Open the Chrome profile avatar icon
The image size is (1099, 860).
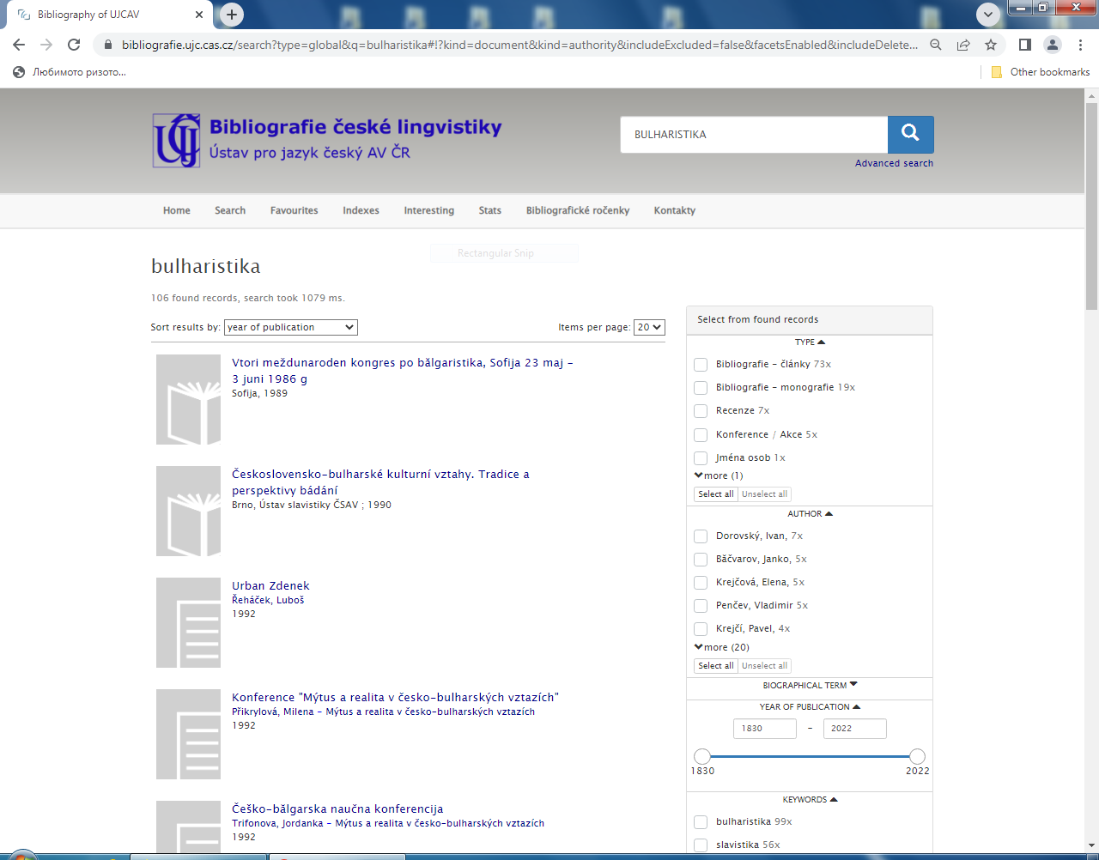pos(1052,45)
